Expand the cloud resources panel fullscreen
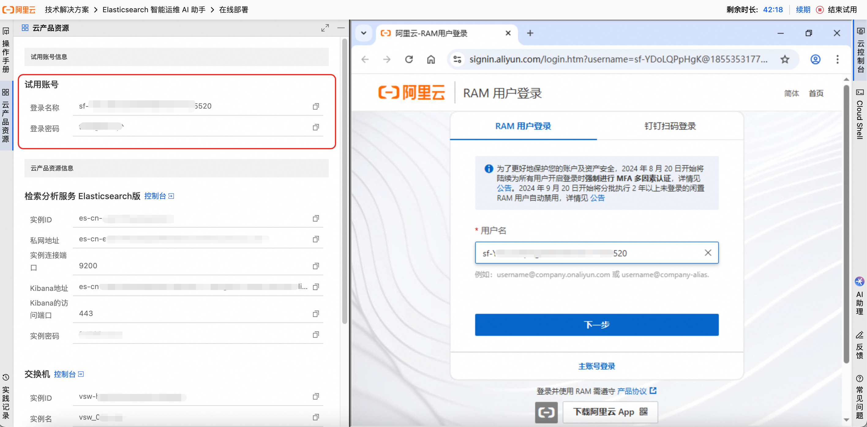Screen dimensions: 867x427 (x=325, y=28)
